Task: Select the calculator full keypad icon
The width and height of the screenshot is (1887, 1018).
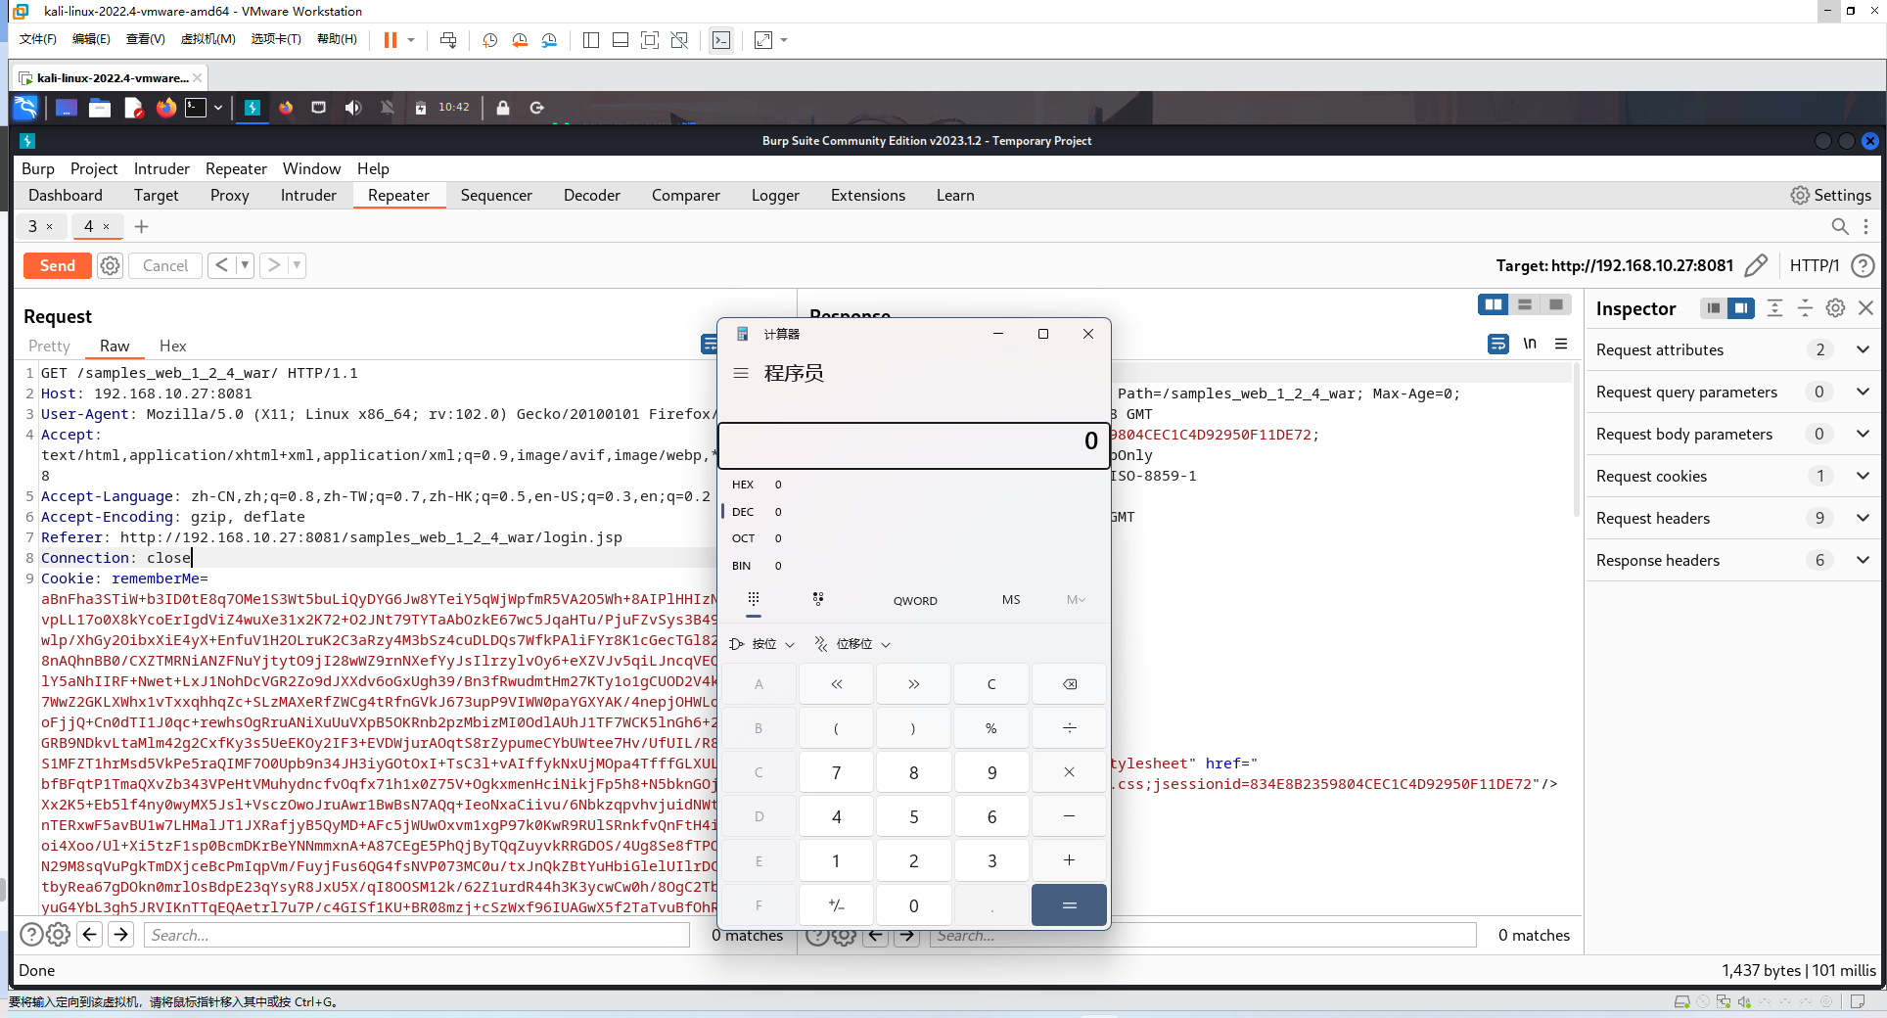Action: 753,599
